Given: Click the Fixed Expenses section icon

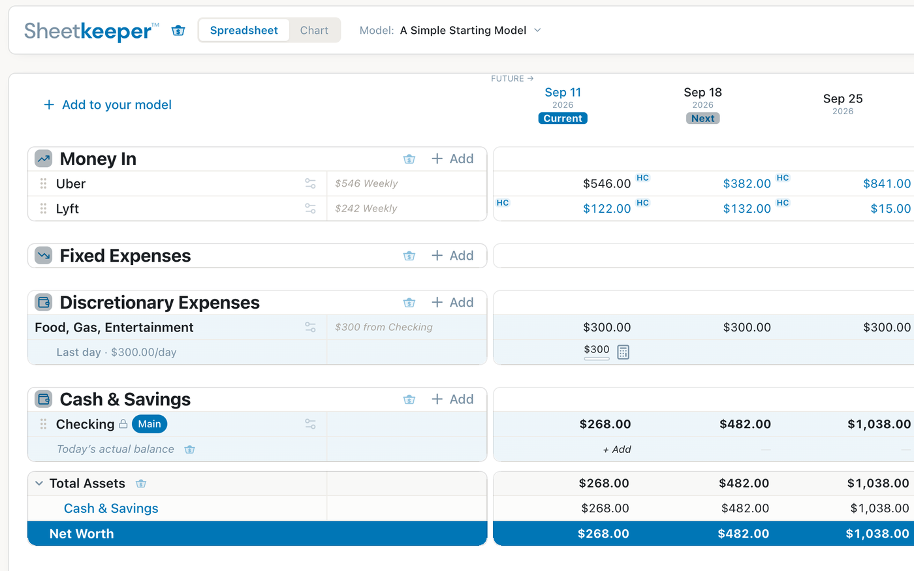Looking at the screenshot, I should click(x=44, y=256).
